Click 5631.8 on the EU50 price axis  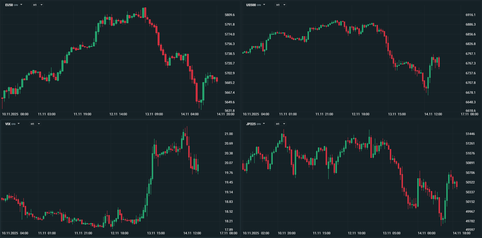230,111
